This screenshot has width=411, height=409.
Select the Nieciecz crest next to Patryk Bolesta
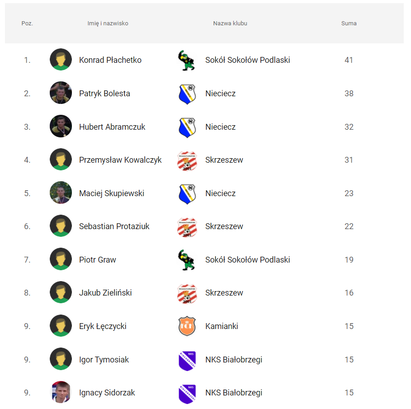tap(187, 94)
